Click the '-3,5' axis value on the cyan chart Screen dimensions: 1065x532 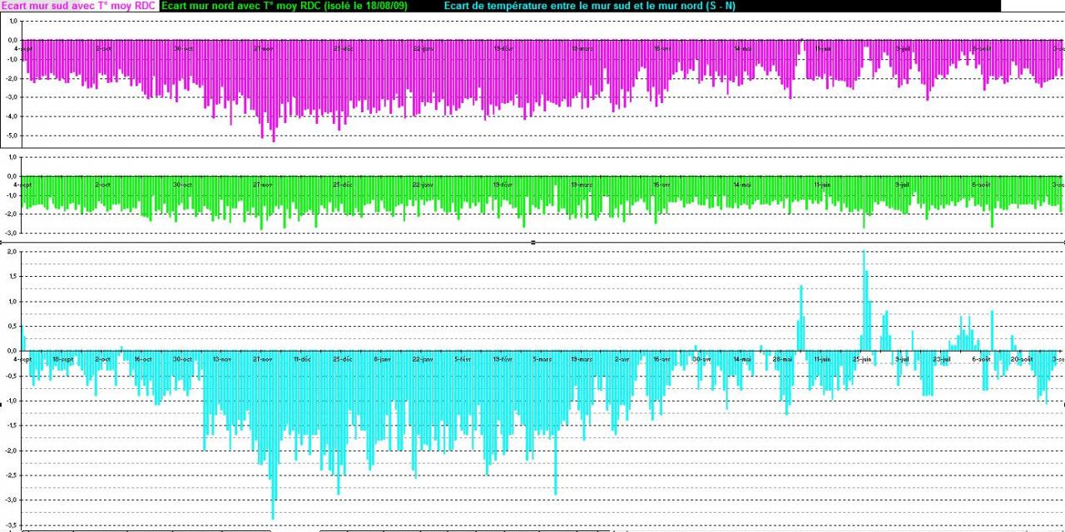click(x=10, y=525)
